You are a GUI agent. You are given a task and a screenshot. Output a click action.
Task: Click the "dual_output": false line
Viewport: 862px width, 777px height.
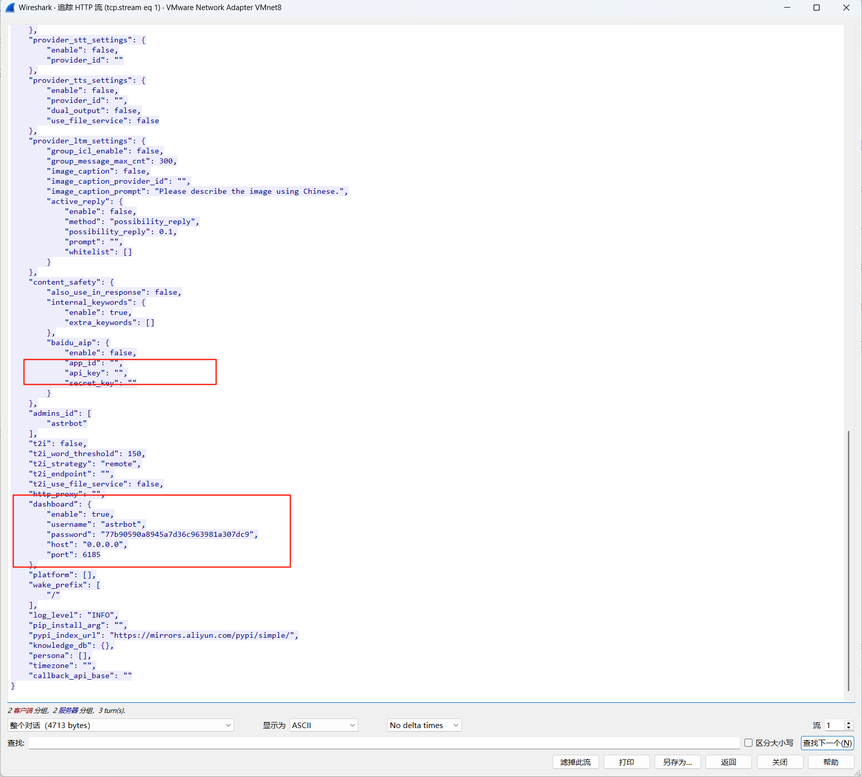[x=94, y=110]
